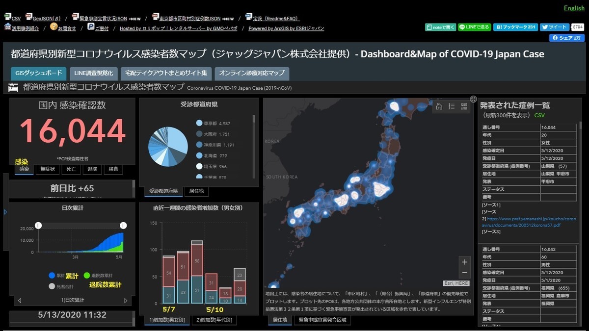Open the Hosted by ロリポップ link
589x331 pixels.
179,28
